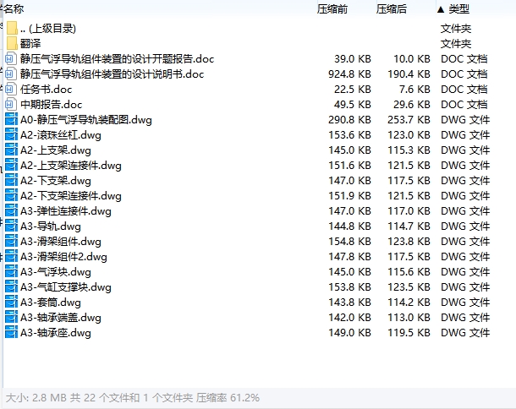Screen dimensions: 516x409
Task: Select file A0-静压气浮导轨装配图.dwg
Action: point(86,120)
